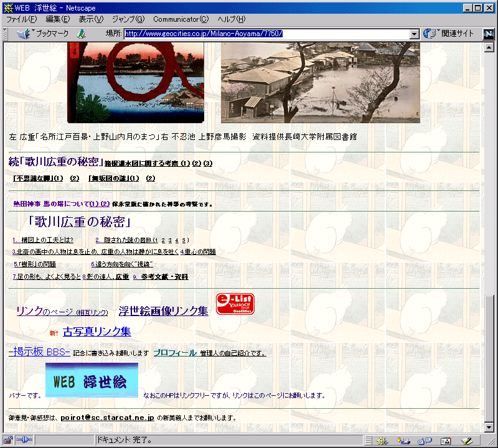This screenshot has width=498, height=448.
Task: Open page 3 of 隠された謎の図形
Action: tap(170, 240)
